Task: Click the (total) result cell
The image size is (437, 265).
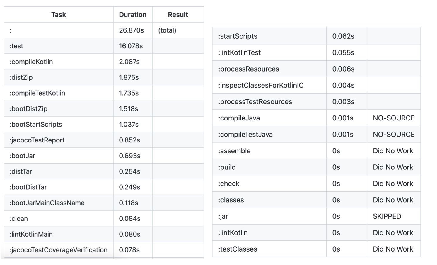Action: (178, 30)
